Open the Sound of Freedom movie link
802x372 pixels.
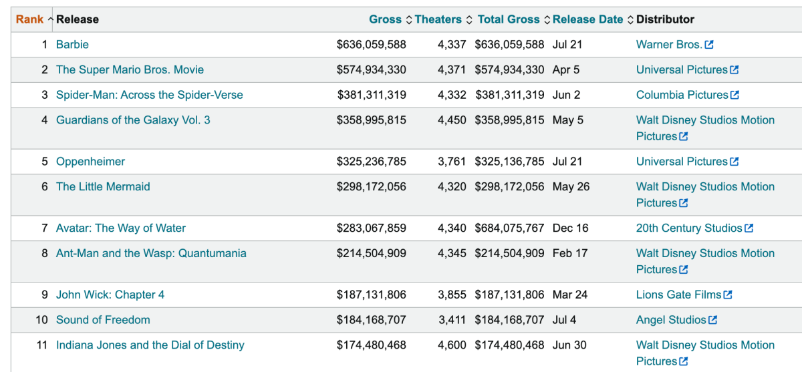pos(103,320)
